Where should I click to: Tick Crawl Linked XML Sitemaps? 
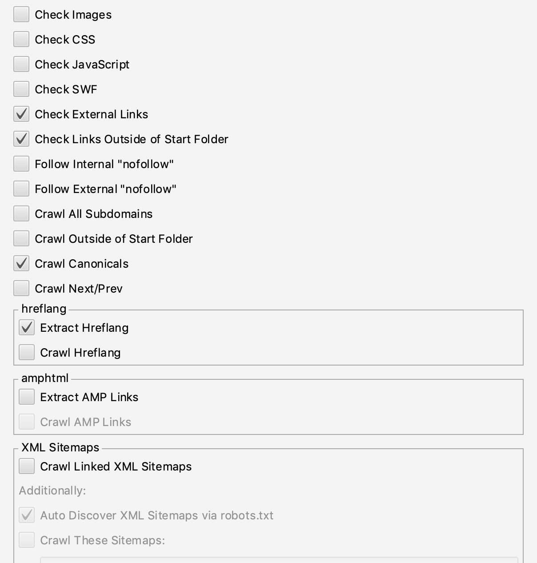click(27, 466)
